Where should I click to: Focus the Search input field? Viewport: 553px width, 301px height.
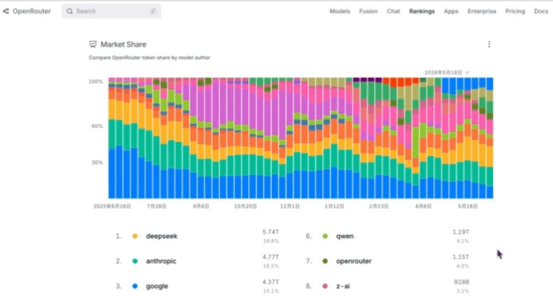point(111,11)
